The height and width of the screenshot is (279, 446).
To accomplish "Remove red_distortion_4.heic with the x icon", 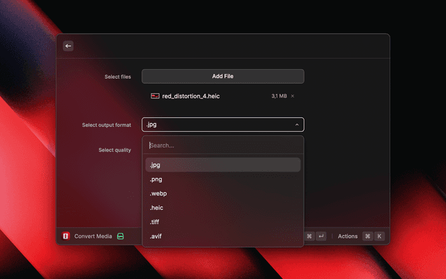I will click(x=293, y=96).
